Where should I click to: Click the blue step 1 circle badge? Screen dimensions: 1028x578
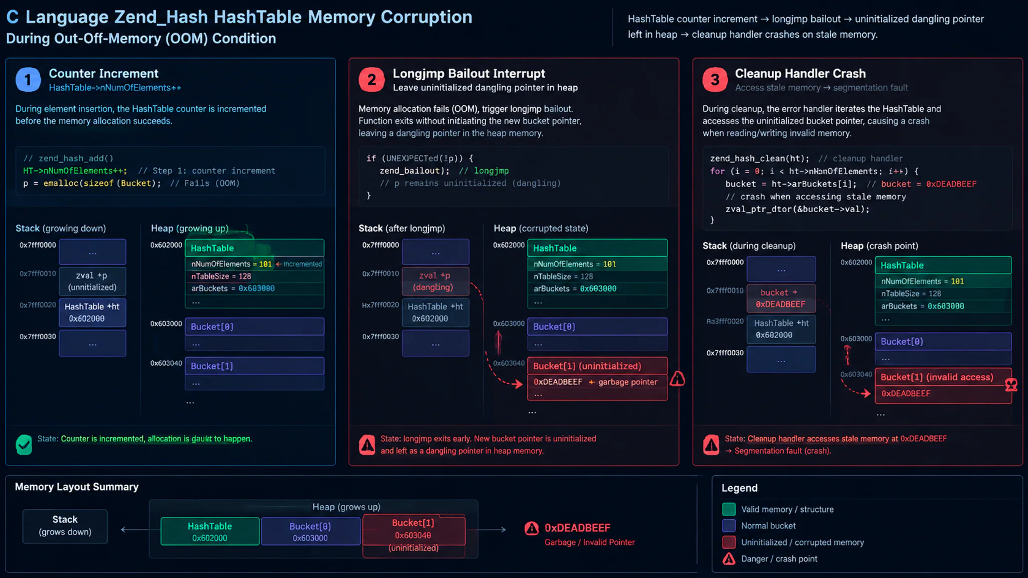point(28,79)
